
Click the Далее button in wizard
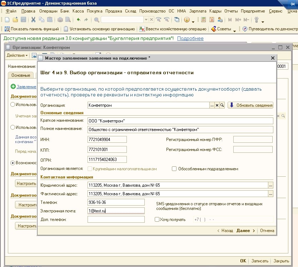(x=245, y=231)
